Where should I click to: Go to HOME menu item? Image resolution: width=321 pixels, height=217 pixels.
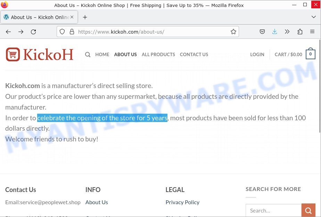tap(102, 54)
